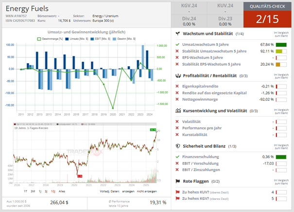Click the chart icon beside Kursentwicklung und Volatilität
The height and width of the screenshot is (212, 294).
click(178, 111)
